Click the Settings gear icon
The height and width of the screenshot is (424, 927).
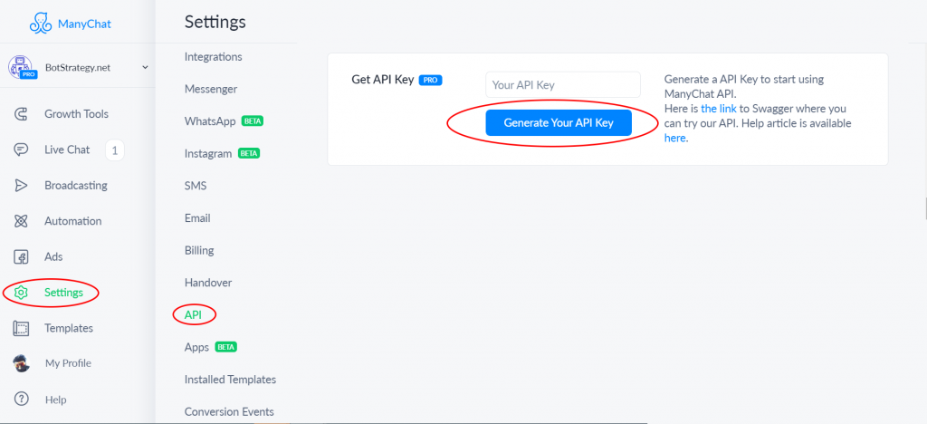22,293
